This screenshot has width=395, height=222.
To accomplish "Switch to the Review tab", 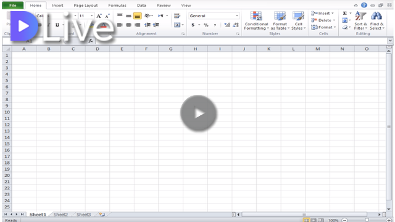I will [164, 6].
